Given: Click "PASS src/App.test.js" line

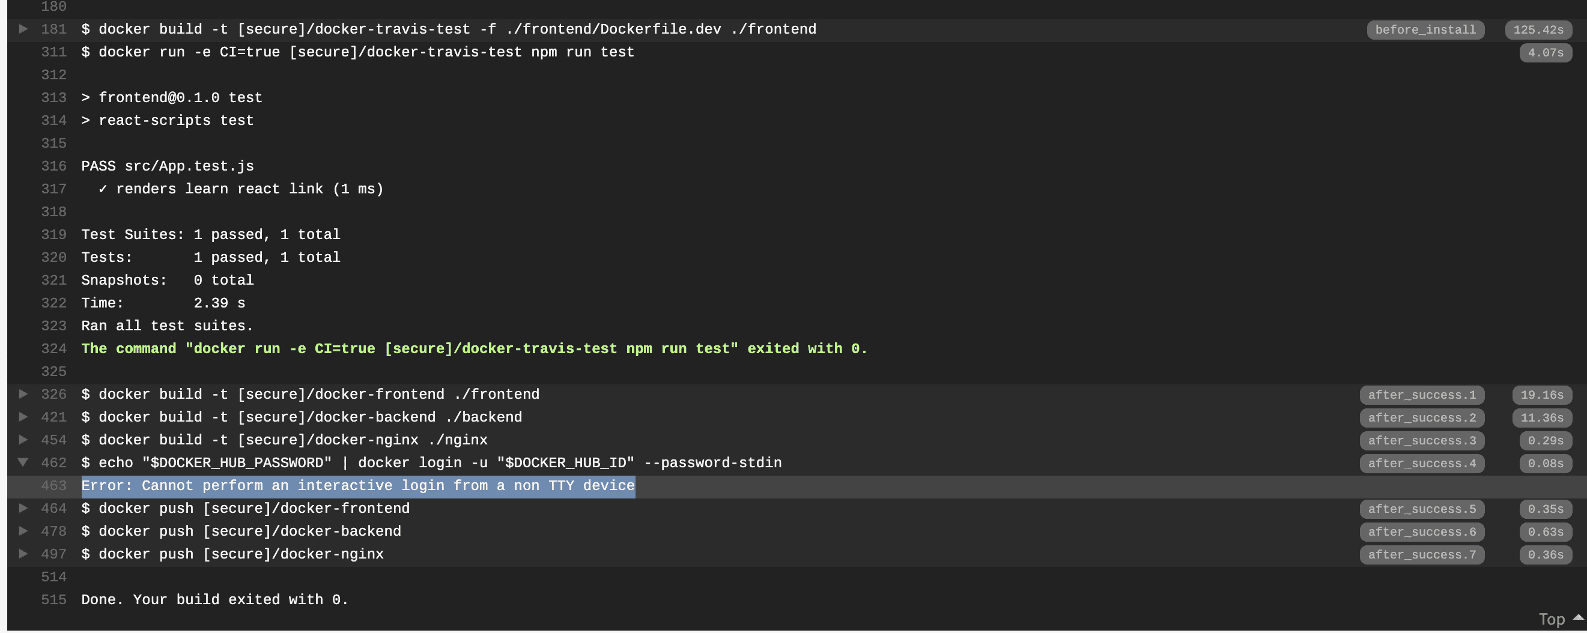Looking at the screenshot, I should 168,166.
